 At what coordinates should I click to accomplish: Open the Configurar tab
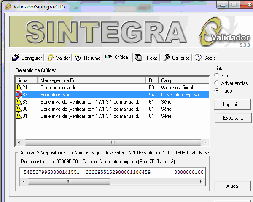tap(27, 58)
